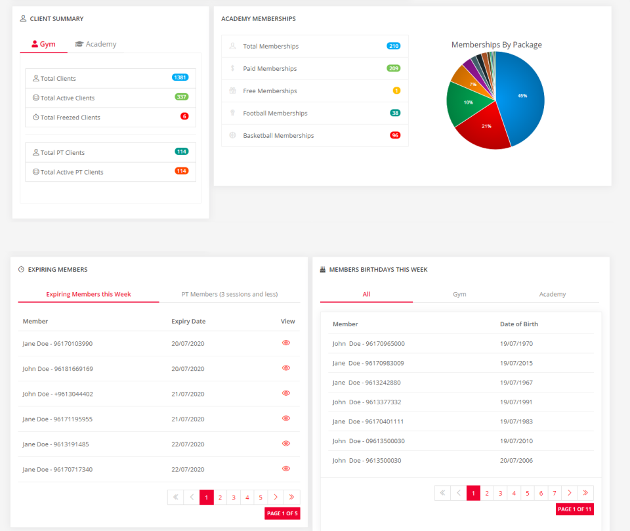
Task: Go to next page in birthdays pagination
Action: [570, 493]
